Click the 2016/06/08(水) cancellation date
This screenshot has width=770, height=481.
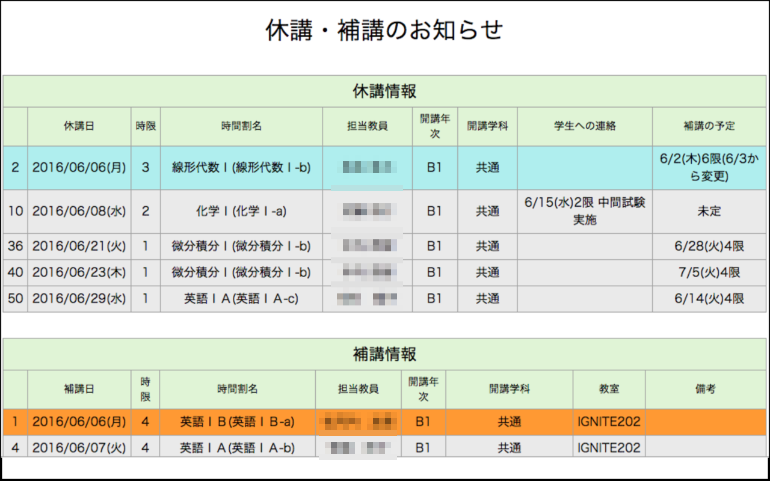[x=79, y=212]
